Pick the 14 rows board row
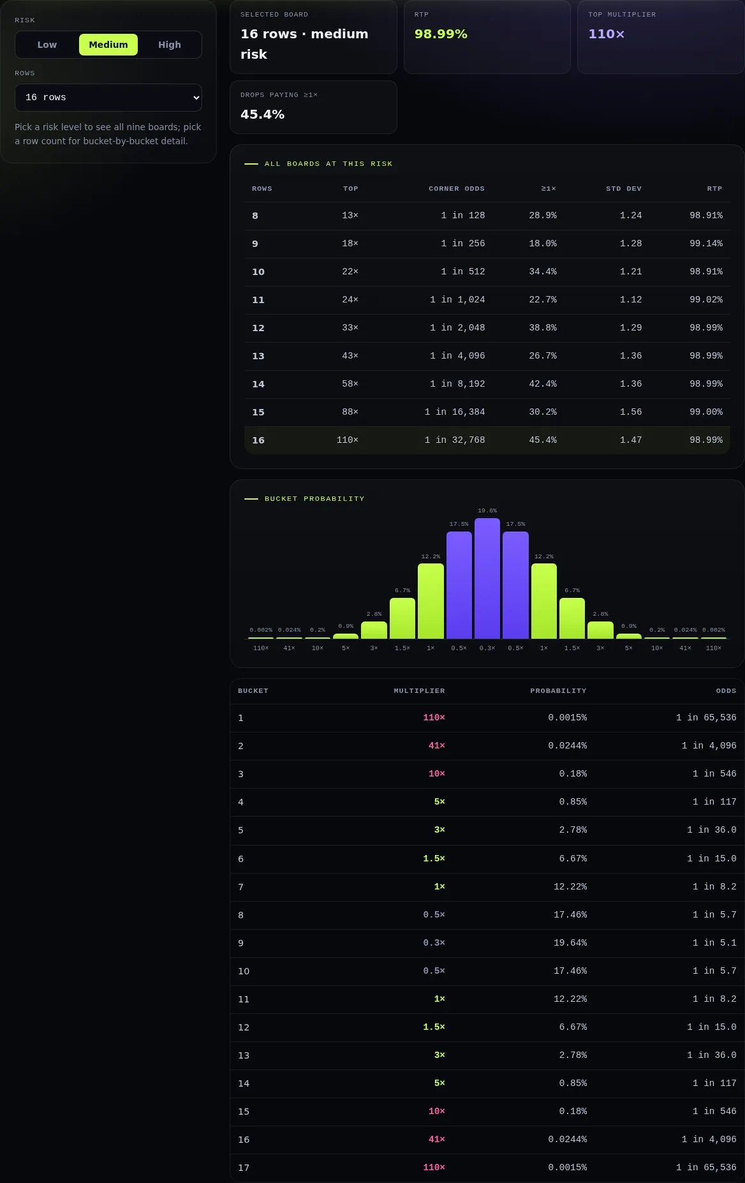Image resolution: width=745 pixels, height=1183 pixels. (x=487, y=384)
